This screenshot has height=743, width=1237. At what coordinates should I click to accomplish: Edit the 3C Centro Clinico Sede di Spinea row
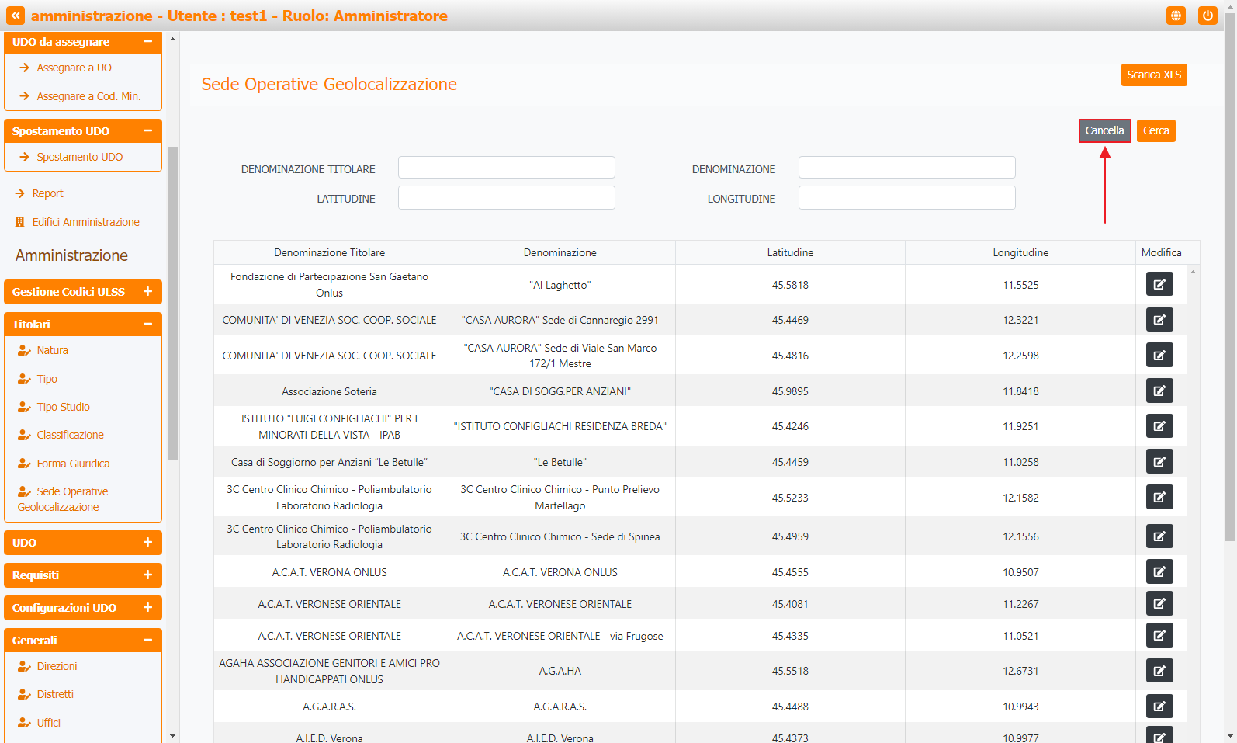pos(1159,536)
